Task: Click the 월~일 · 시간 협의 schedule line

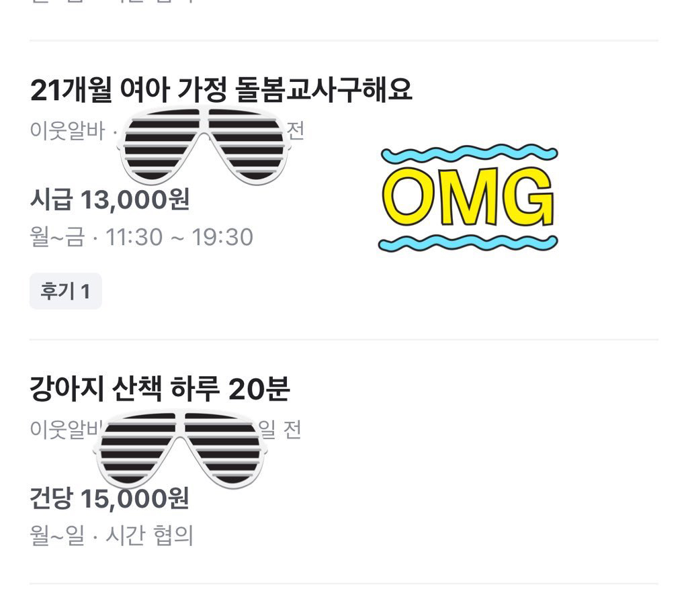Action: point(112,536)
